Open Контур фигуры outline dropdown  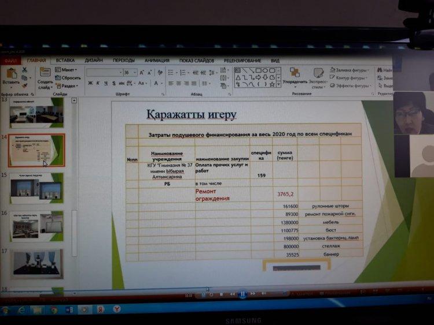click(x=349, y=77)
